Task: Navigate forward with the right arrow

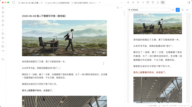Action: click(x=13, y=7)
